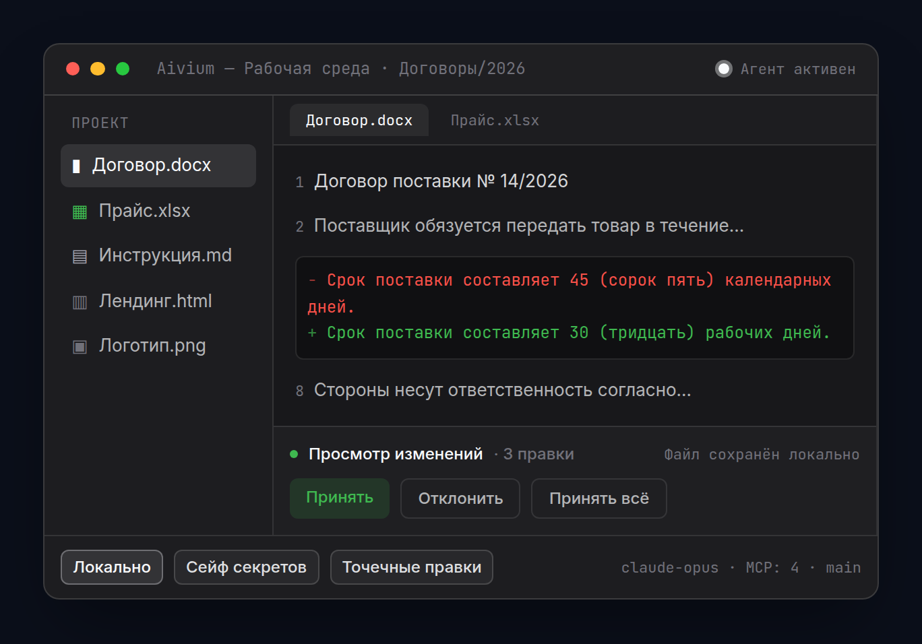Click the 'MCP: 4' status entry
The image size is (922, 644).
click(x=772, y=568)
